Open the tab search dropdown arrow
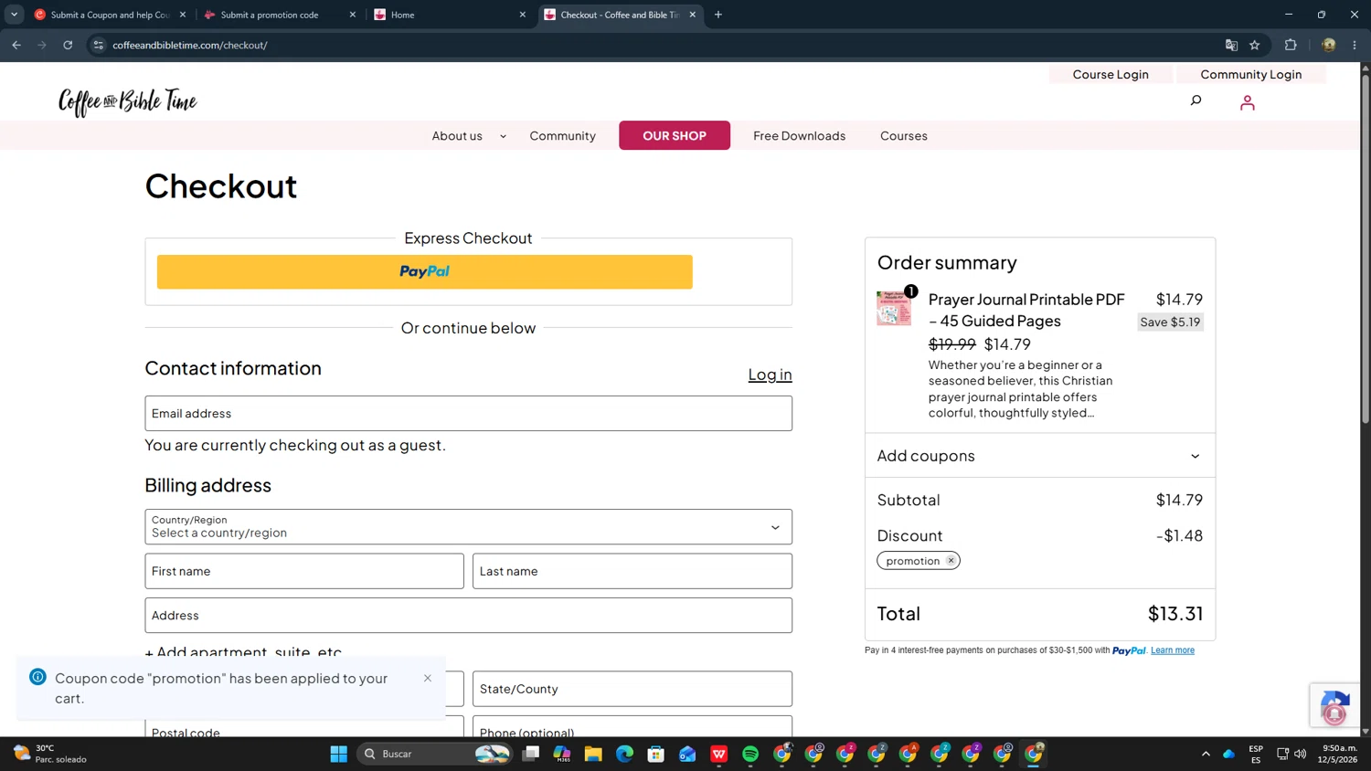 coord(14,15)
